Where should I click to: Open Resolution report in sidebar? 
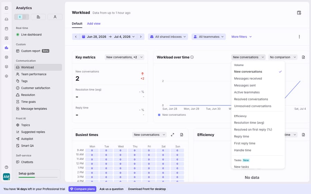pos(38,95)
